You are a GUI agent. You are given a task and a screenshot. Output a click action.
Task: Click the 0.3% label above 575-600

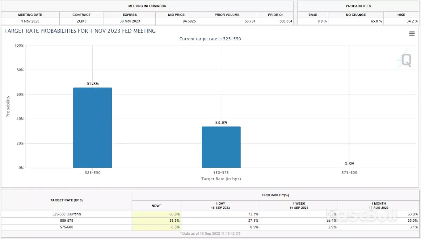pos(349,163)
